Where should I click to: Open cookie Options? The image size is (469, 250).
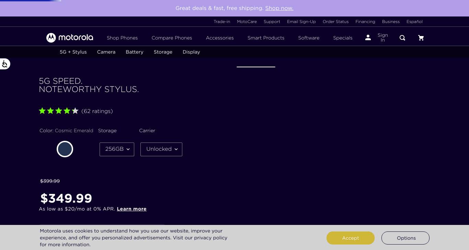pyautogui.click(x=405, y=238)
